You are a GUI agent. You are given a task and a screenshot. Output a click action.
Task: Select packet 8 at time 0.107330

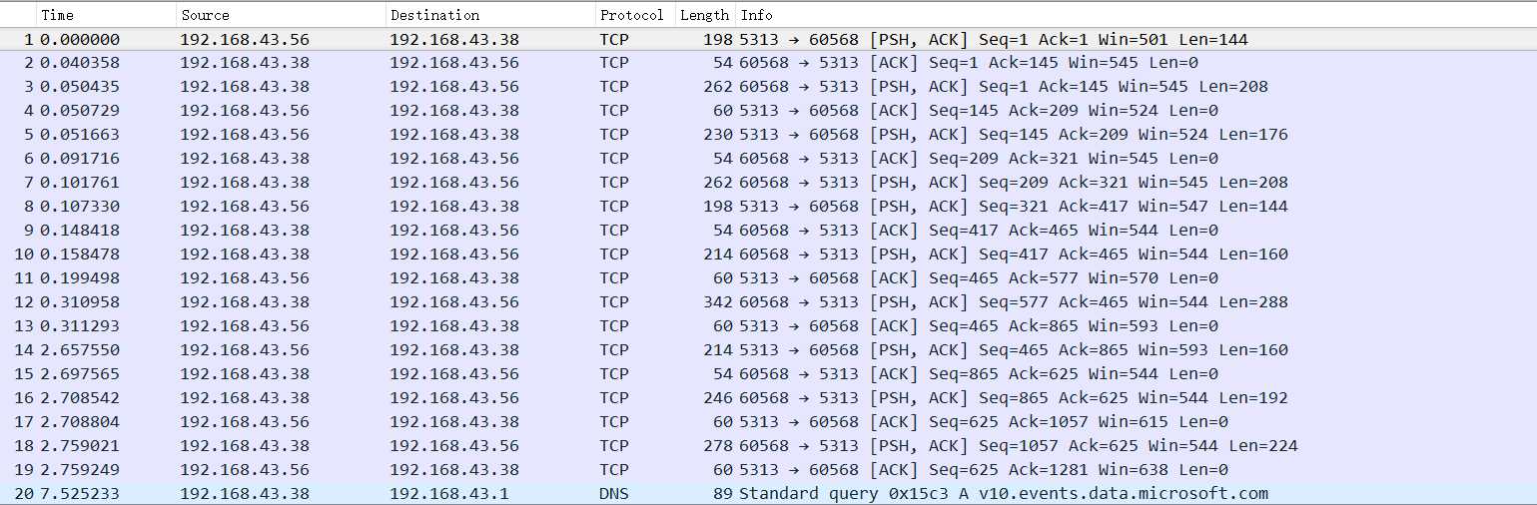point(768,206)
